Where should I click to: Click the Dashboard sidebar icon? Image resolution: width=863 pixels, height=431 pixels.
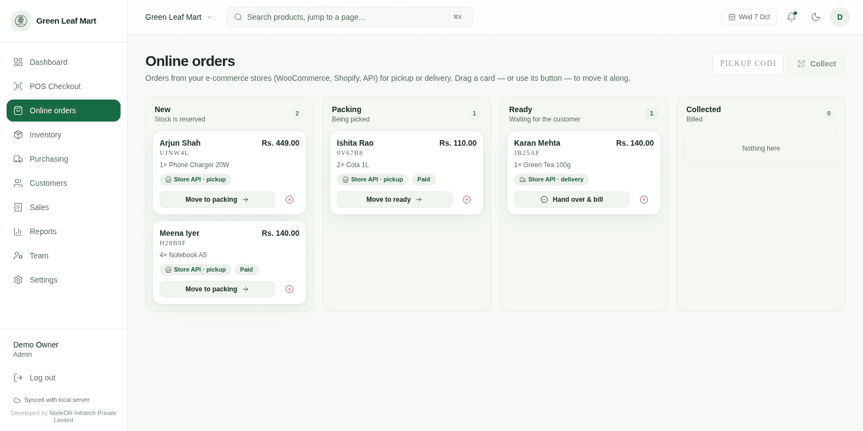tap(18, 62)
